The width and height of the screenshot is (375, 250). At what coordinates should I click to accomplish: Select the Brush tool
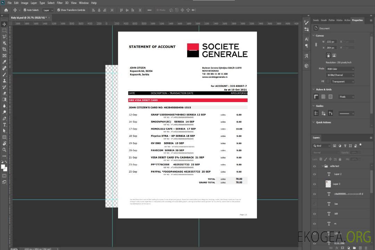tap(4, 74)
